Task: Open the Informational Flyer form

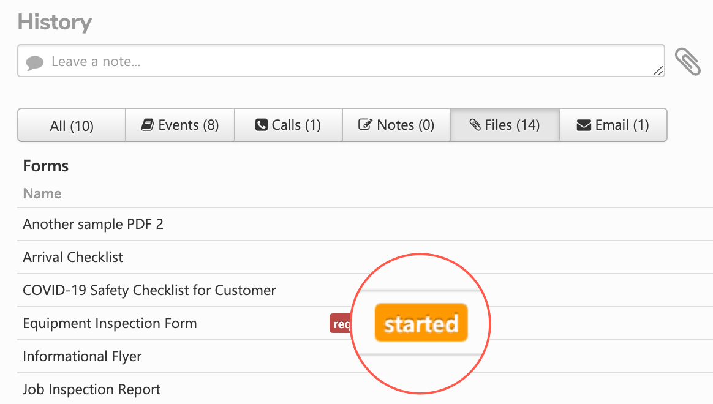Action: (x=82, y=357)
